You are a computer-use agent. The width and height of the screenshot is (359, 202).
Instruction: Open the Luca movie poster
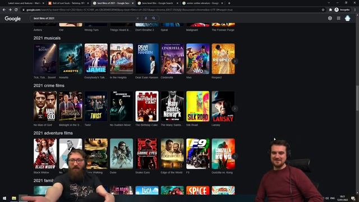tap(147, 190)
